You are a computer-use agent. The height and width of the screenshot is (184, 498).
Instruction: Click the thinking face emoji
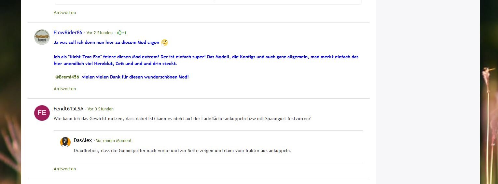pos(164,43)
